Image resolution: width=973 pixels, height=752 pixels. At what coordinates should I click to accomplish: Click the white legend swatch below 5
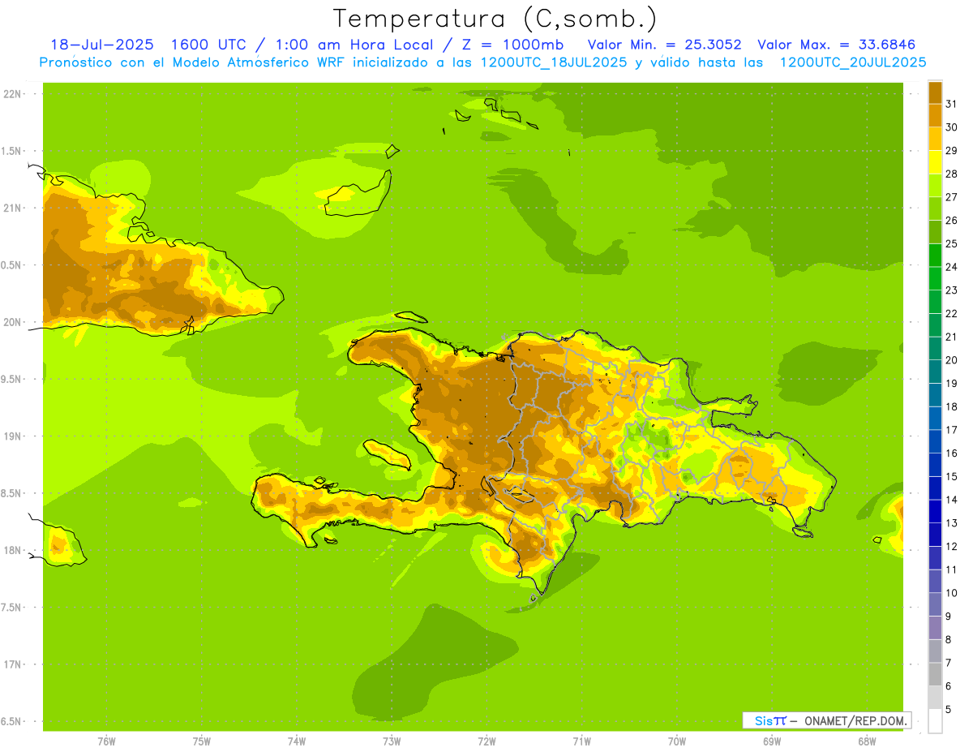click(935, 720)
